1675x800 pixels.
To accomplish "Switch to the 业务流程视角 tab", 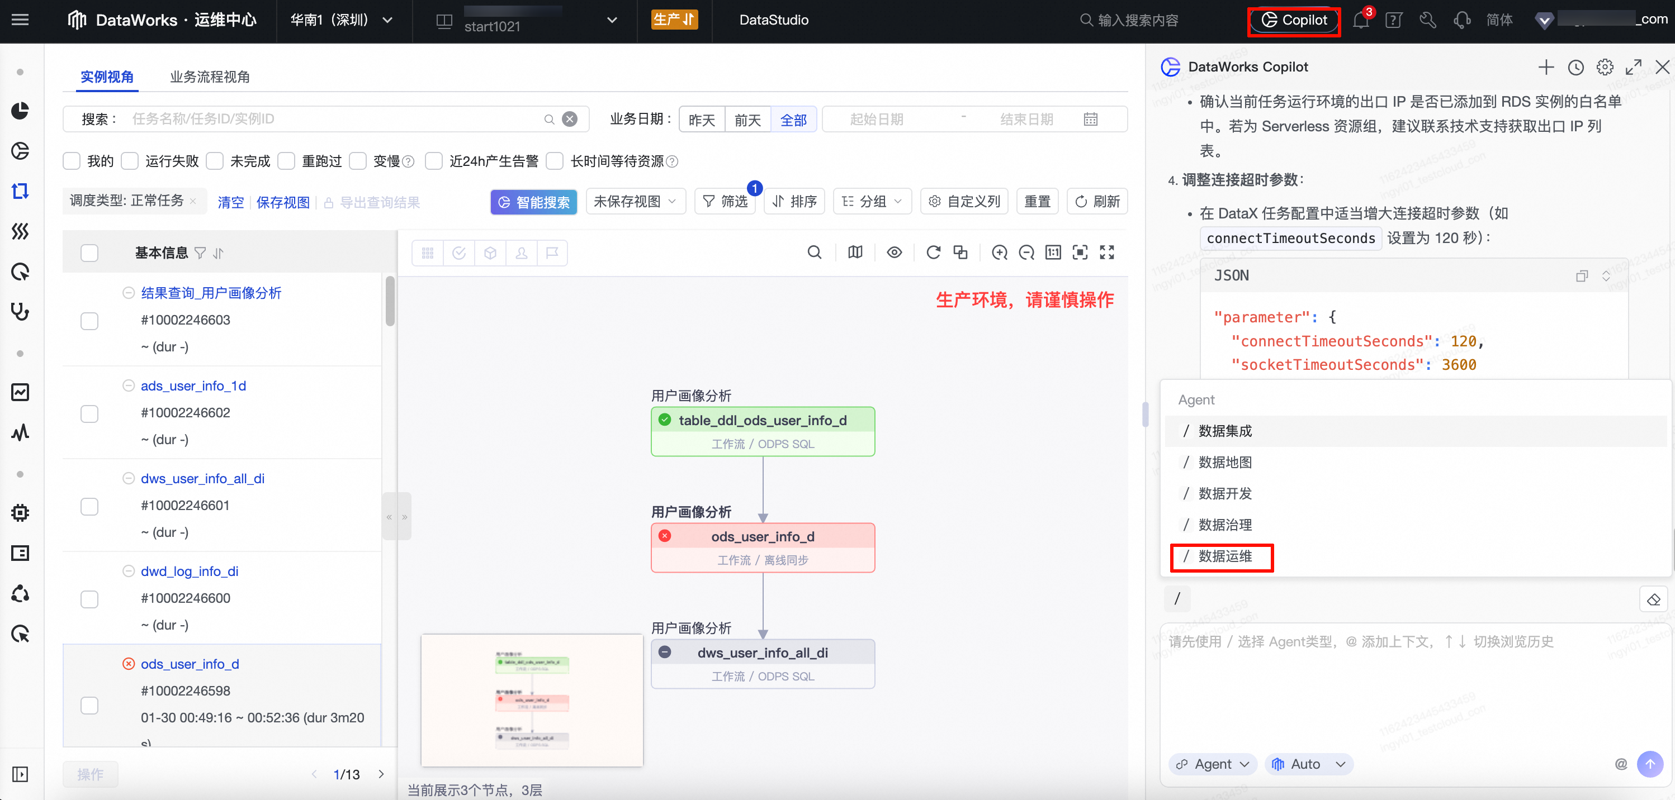I will 209,77.
